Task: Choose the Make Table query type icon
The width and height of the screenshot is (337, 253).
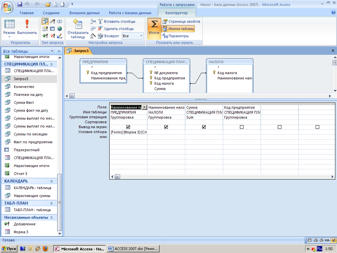Action: tap(45, 29)
